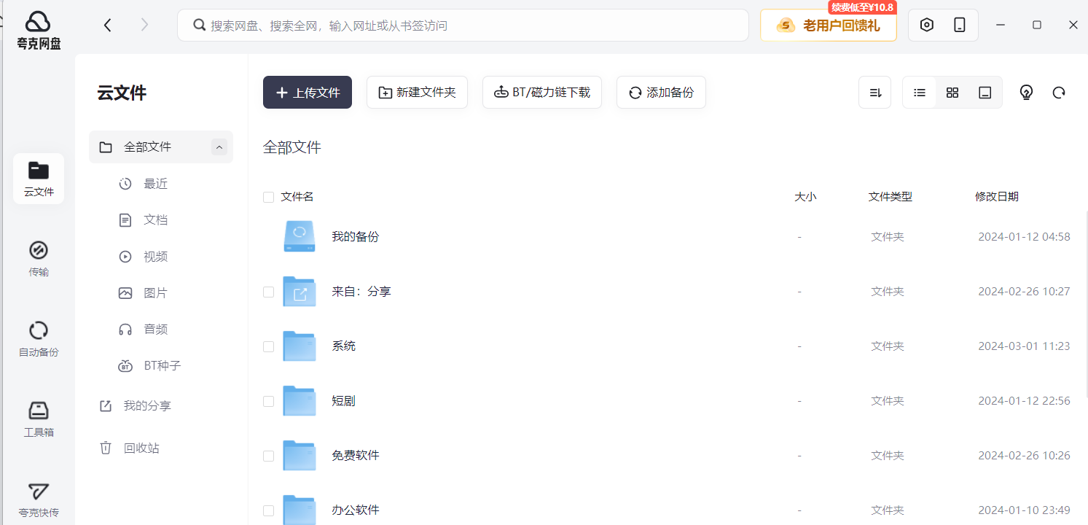Click the refresh icon at top right
This screenshot has height=525, width=1088.
click(x=1059, y=93)
